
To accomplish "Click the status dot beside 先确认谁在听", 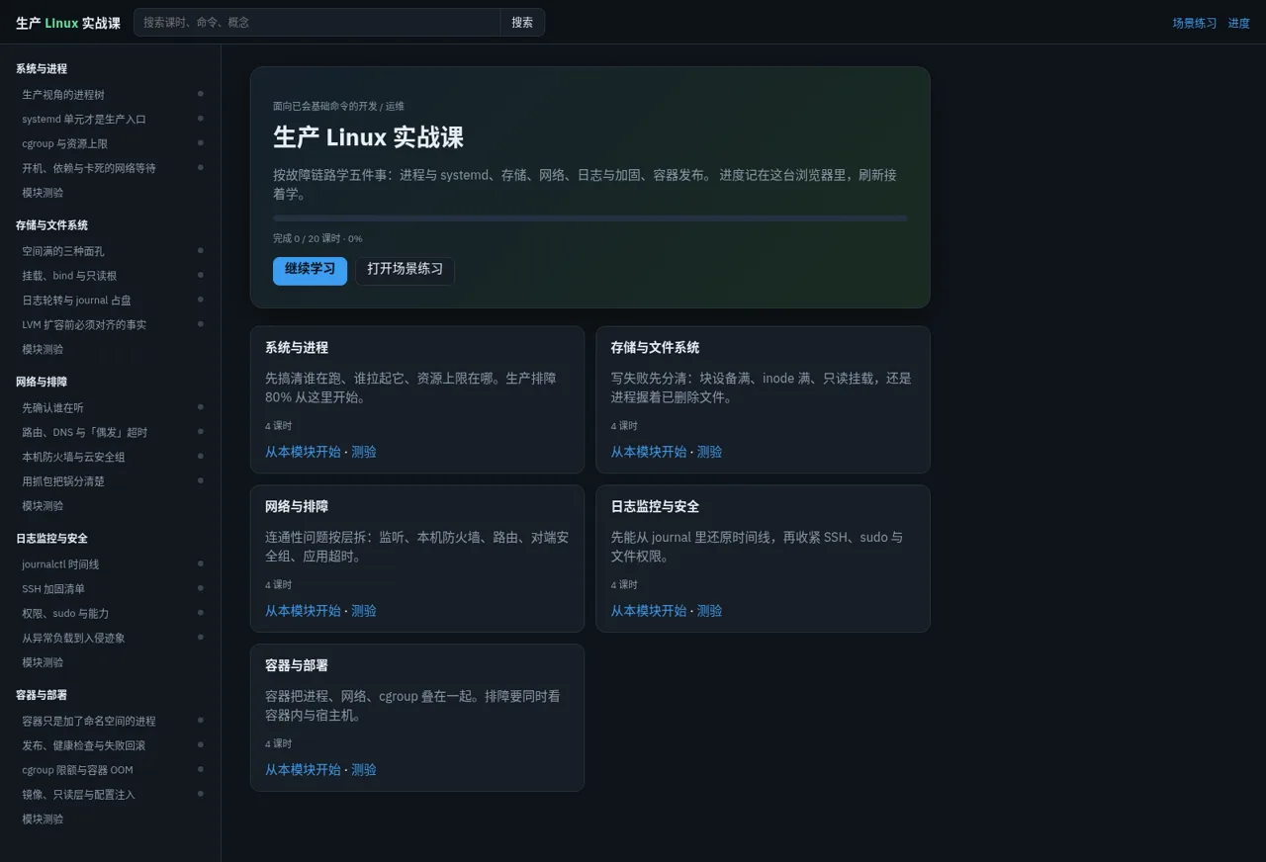I will pos(201,406).
